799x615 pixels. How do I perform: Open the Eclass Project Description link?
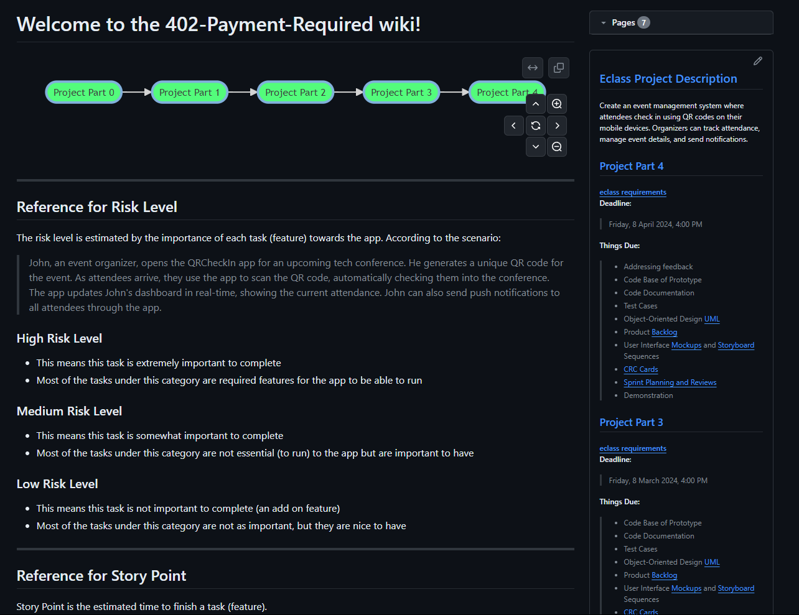[x=668, y=79]
